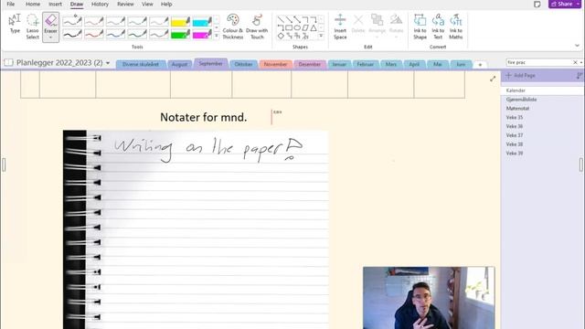This screenshot has width=585, height=329.
Task: Expand the Shapes gallery
Action: click(x=321, y=36)
